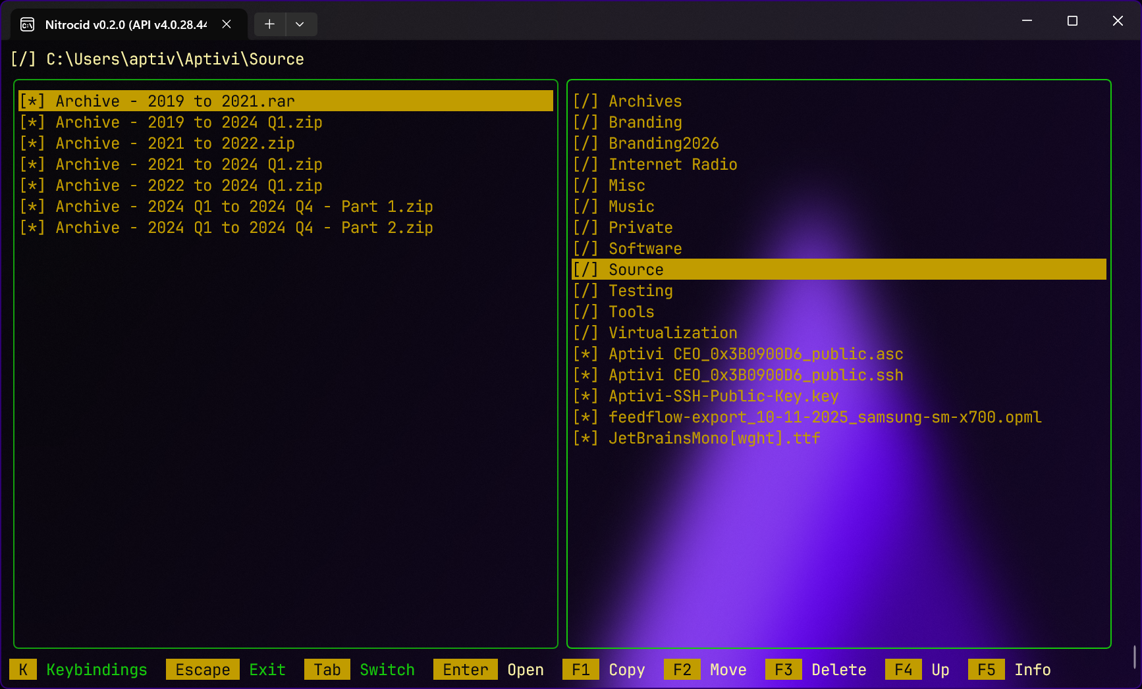Select the Archives folder in right pane
This screenshot has width=1142, height=689.
pos(645,101)
